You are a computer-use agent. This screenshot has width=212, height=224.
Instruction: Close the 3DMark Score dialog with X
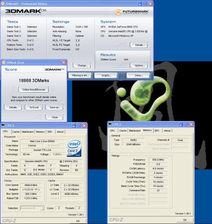coord(64,62)
